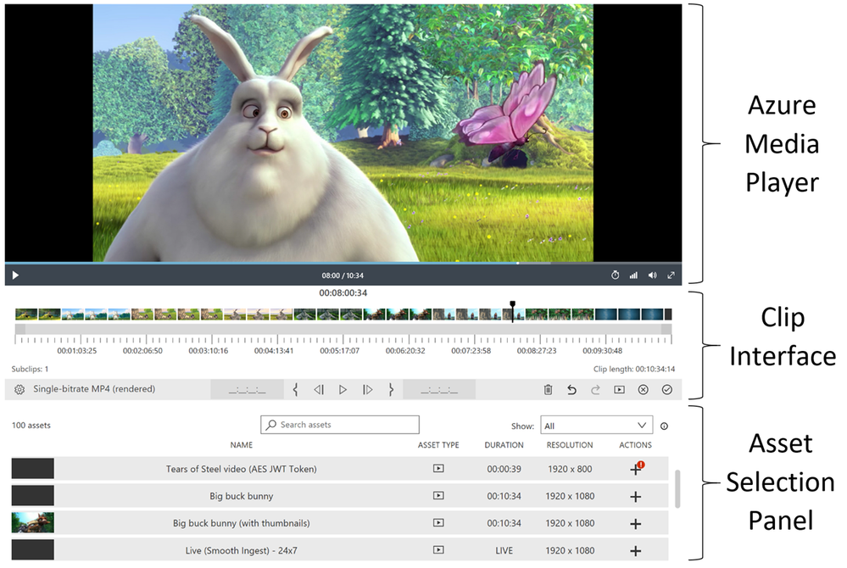Play clip from clipper controls

point(343,389)
